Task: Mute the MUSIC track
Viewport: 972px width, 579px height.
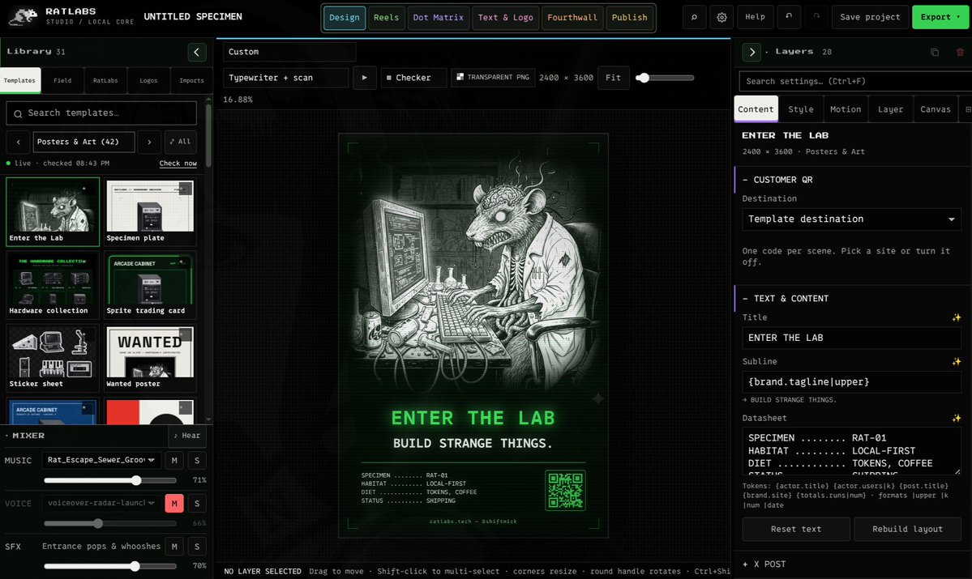Action: point(174,460)
